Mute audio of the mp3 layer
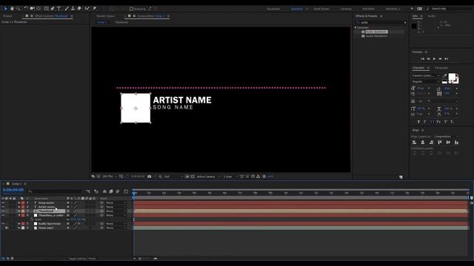The width and height of the screenshot is (474, 266). point(7,228)
